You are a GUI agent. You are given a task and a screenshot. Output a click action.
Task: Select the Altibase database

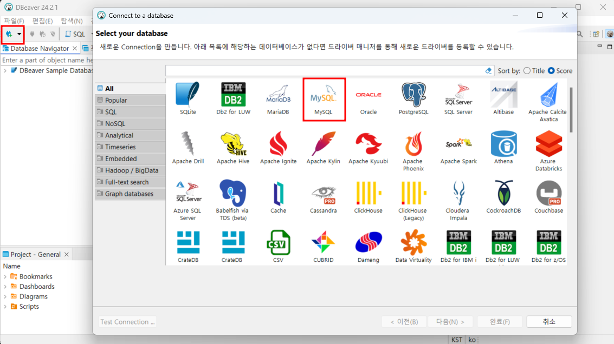pos(503,98)
